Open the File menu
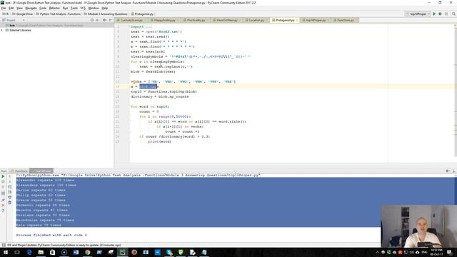The width and height of the screenshot is (457, 257). [4, 8]
